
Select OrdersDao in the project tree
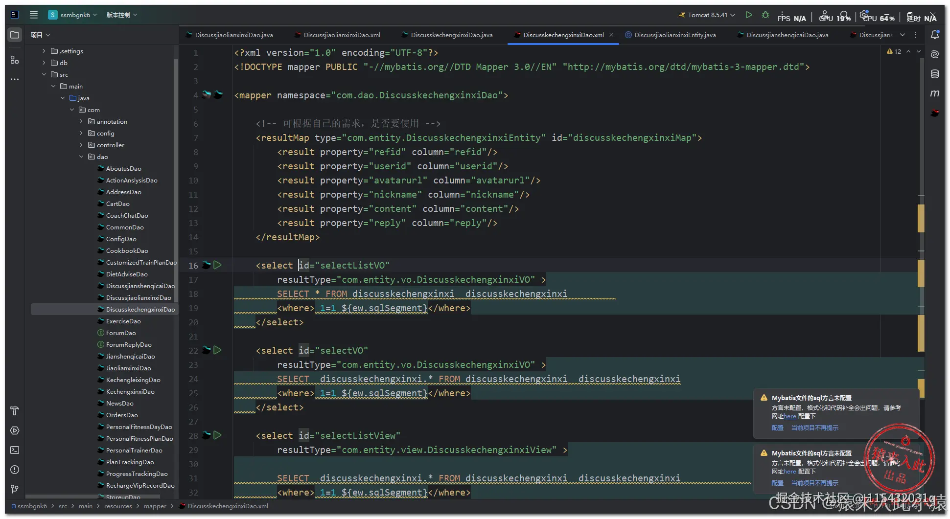click(x=121, y=415)
